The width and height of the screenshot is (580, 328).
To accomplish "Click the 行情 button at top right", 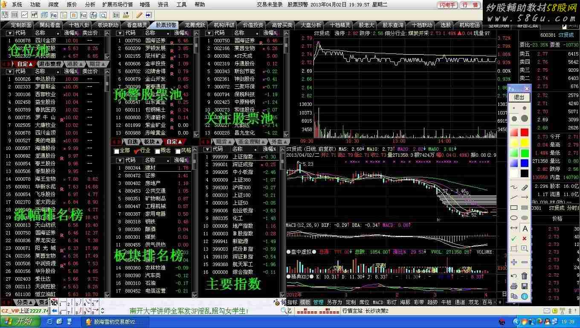I will point(470,5).
